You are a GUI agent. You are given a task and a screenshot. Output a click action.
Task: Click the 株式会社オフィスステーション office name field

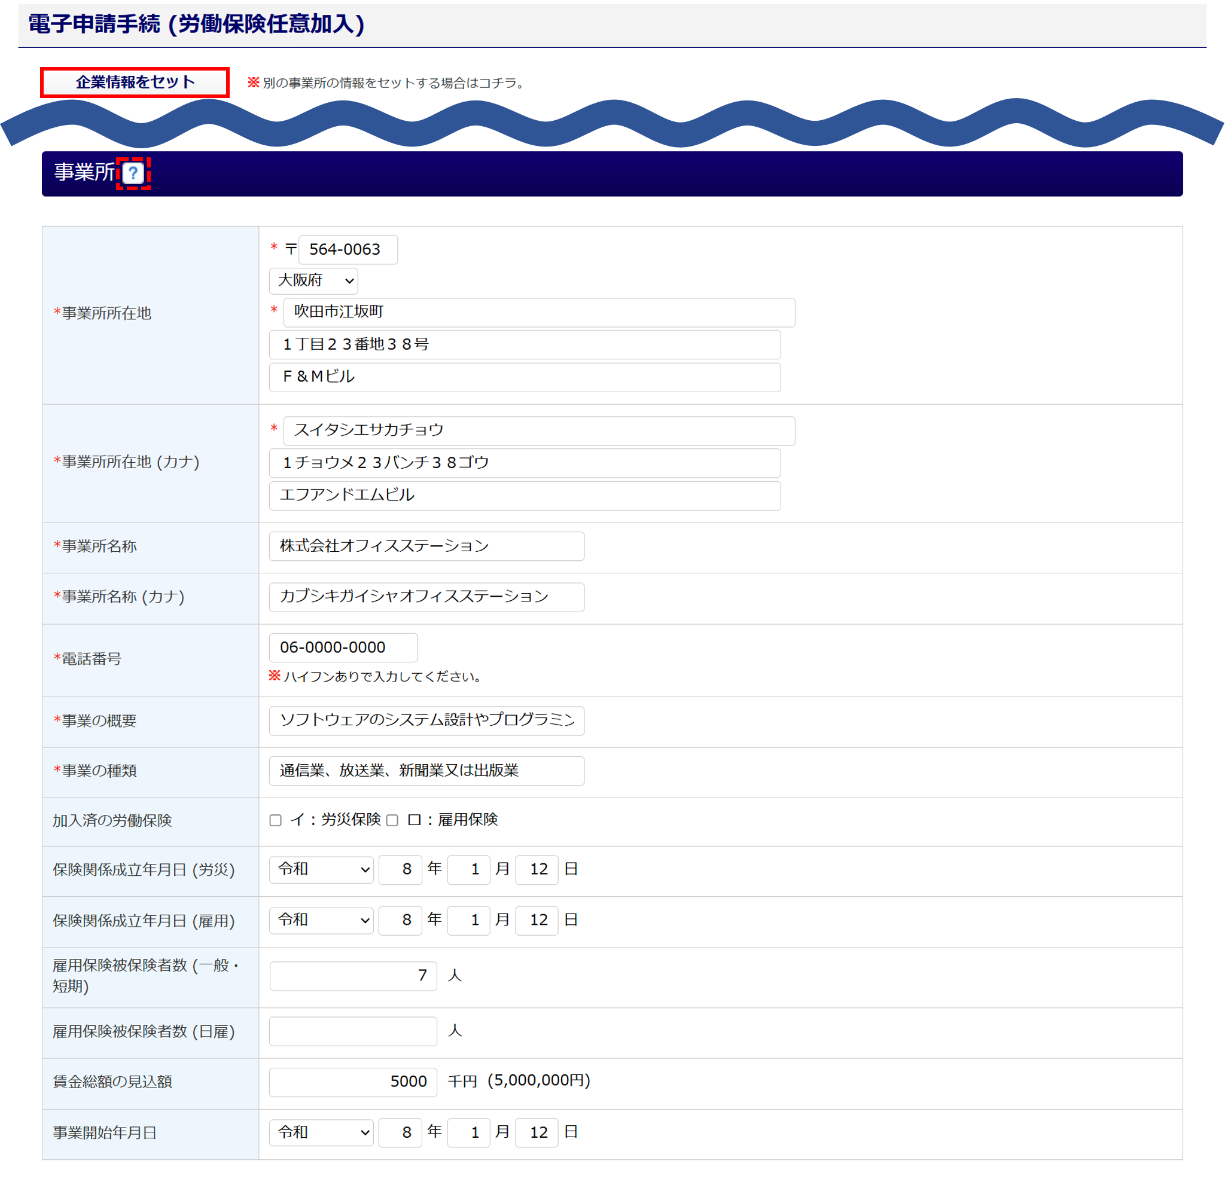tap(426, 546)
